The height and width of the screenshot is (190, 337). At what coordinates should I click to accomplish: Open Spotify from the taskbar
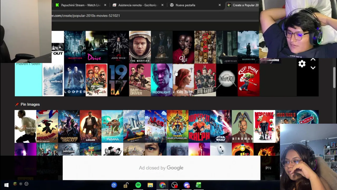coord(138,185)
